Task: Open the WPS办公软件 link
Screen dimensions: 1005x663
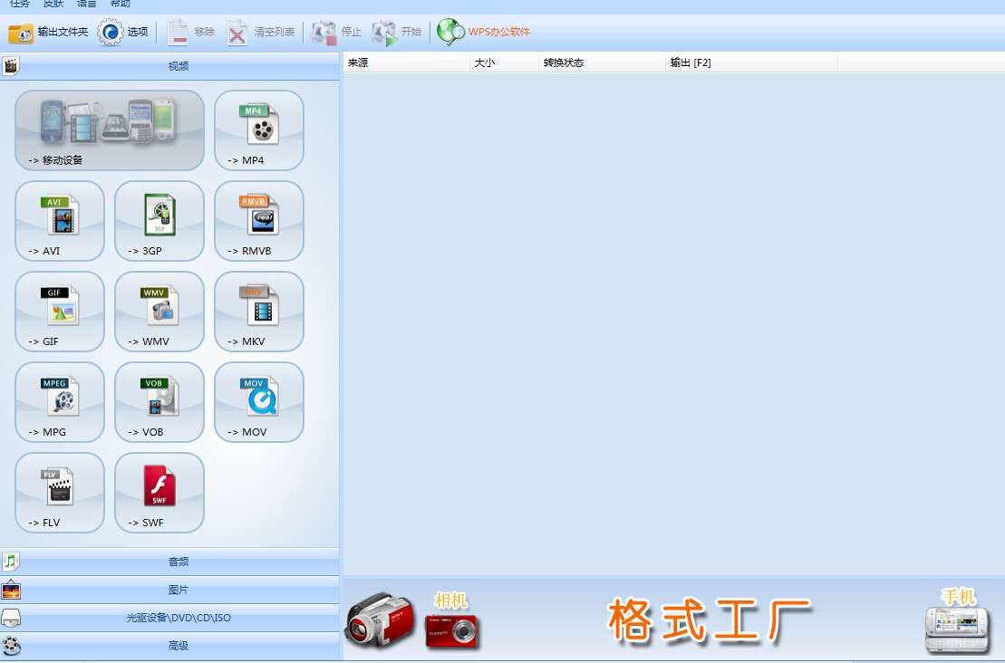Action: 484,32
